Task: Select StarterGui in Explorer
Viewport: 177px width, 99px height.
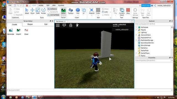Action: click(x=144, y=48)
